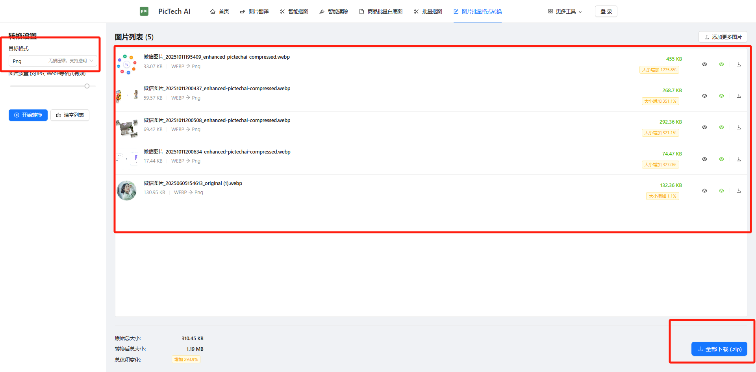This screenshot has height=372, width=756.
Task: Toggle black eye preview in 292.36 KB row
Action: 704,128
